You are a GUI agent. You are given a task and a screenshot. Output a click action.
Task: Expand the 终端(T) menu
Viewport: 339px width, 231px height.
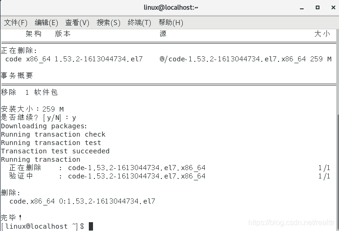140,22
